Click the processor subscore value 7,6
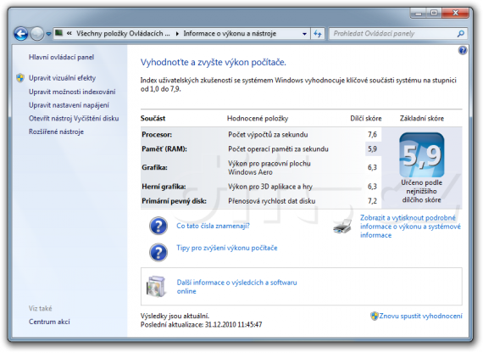Screen dimensions: 483x353 point(372,135)
